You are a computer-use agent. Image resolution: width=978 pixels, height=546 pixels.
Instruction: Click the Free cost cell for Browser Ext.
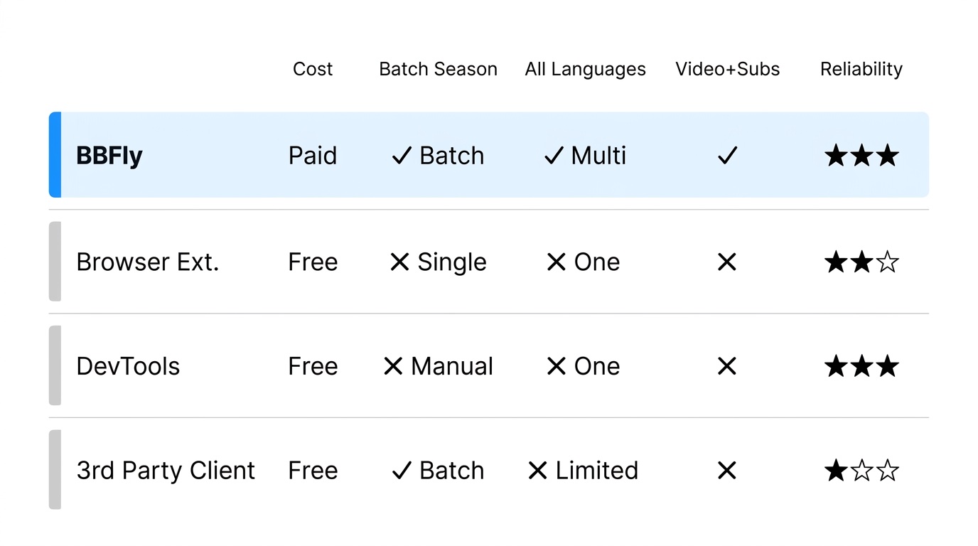(313, 262)
